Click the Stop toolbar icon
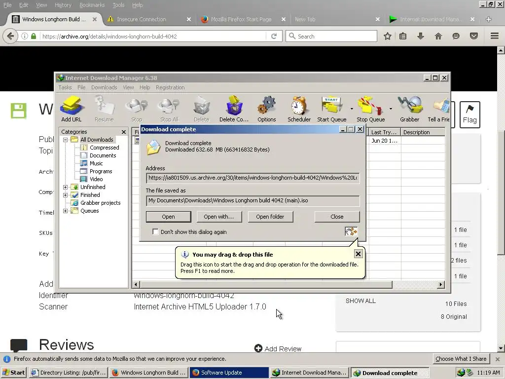Viewport: 505px width, 379px height. pyautogui.click(x=137, y=109)
